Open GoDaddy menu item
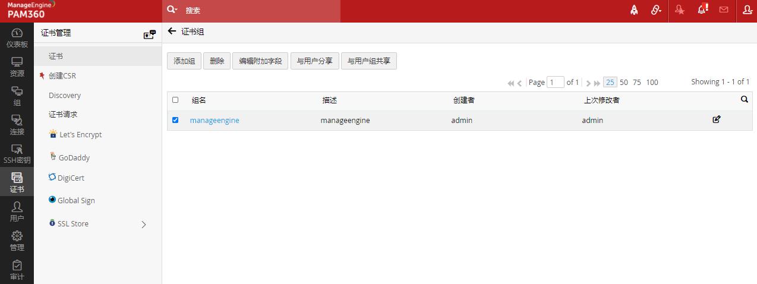 70,157
